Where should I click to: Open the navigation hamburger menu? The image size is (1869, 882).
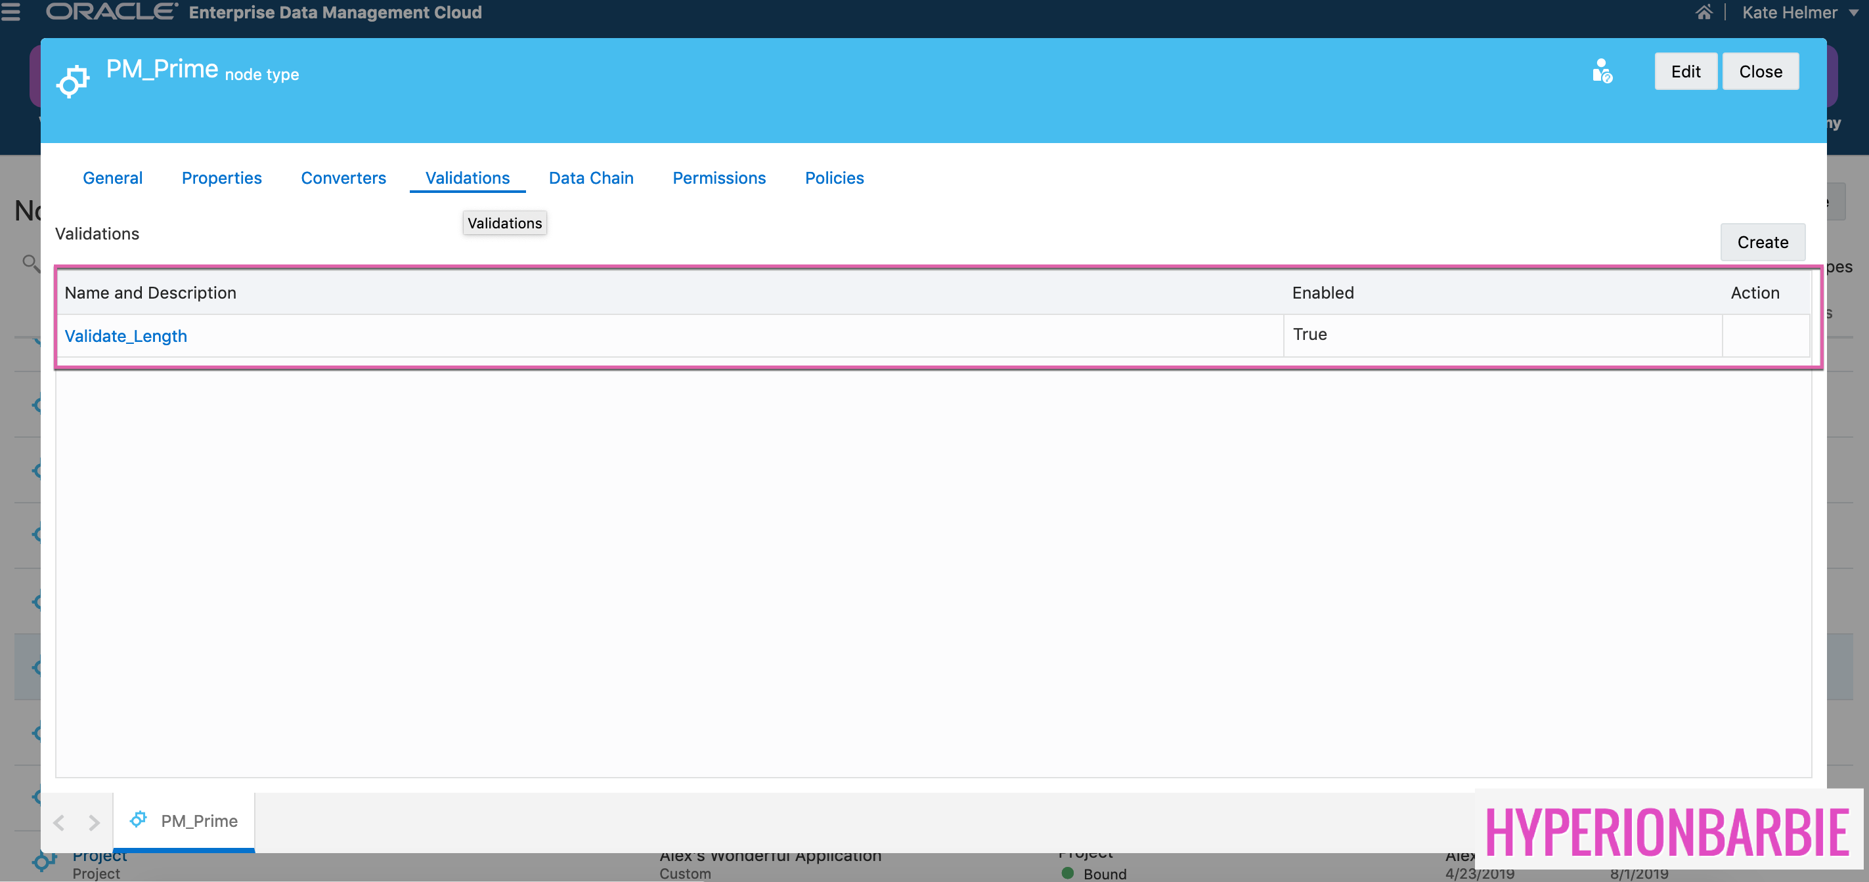point(12,12)
